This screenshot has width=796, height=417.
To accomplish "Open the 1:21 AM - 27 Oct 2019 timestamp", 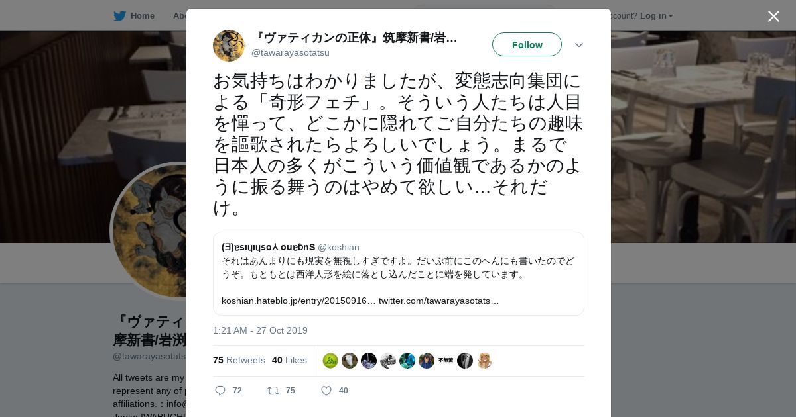I will [x=260, y=330].
